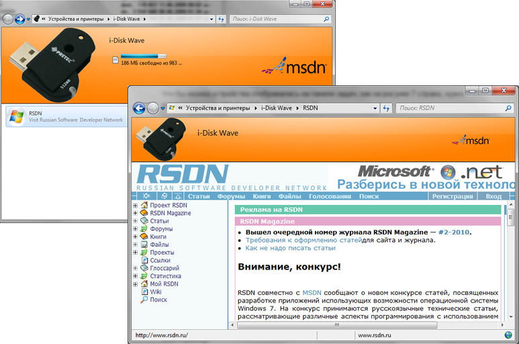Screen dimensions: 519x344
Task: Expand 'Проекты' tree node
Action: pyautogui.click(x=135, y=252)
